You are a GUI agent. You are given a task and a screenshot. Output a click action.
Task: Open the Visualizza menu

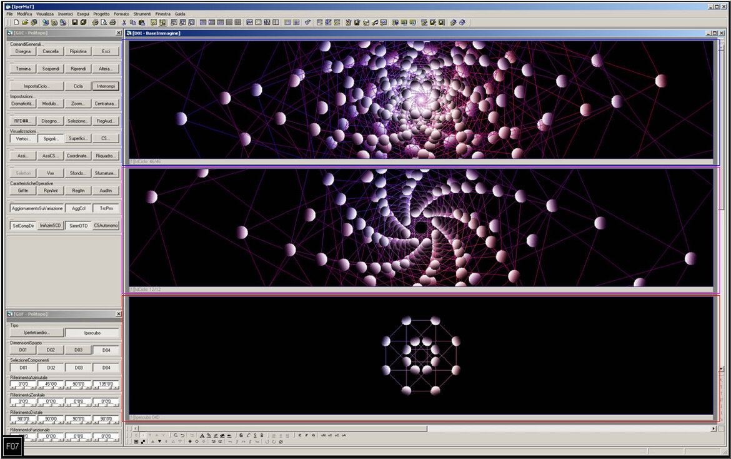point(43,13)
